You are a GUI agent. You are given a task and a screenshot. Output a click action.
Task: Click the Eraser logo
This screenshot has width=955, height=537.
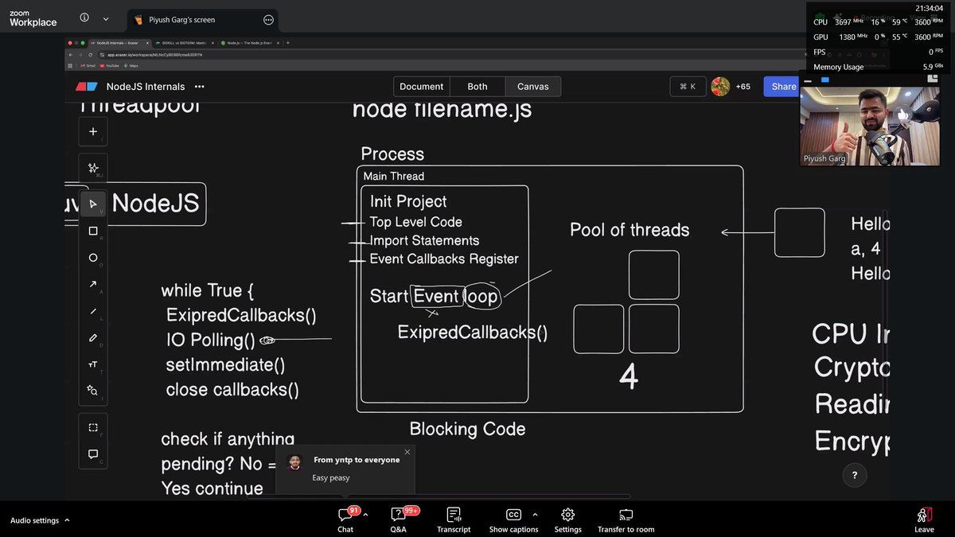tap(86, 87)
